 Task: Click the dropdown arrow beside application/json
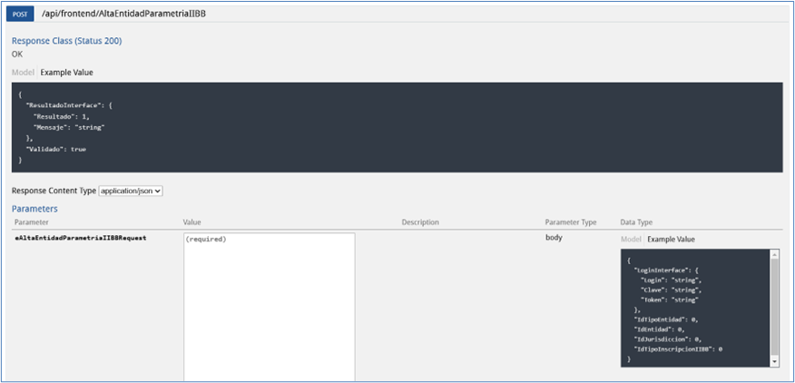coord(158,191)
